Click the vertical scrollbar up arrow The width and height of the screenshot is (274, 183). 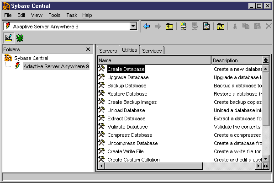pos(266,69)
